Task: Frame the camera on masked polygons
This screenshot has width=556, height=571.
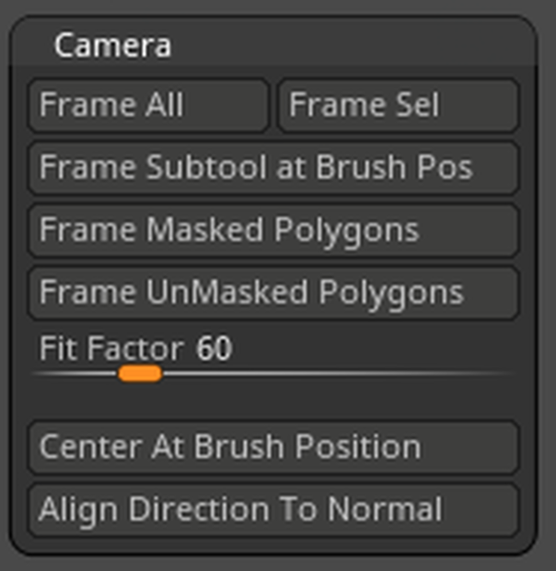Action: (x=273, y=230)
